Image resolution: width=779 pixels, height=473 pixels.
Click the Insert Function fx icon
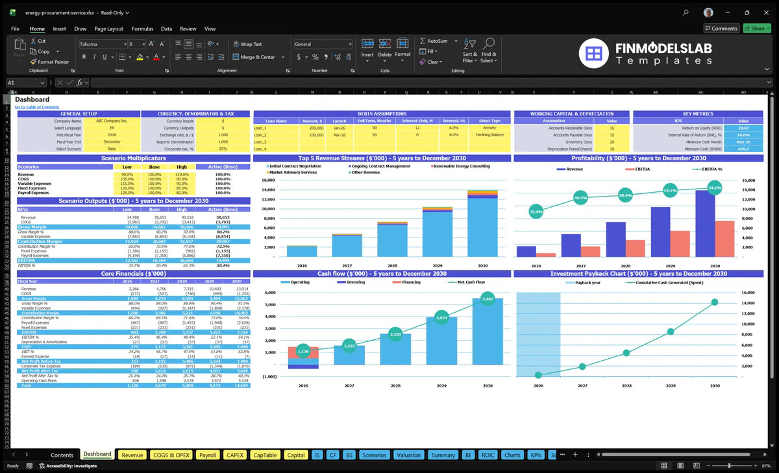[x=79, y=83]
